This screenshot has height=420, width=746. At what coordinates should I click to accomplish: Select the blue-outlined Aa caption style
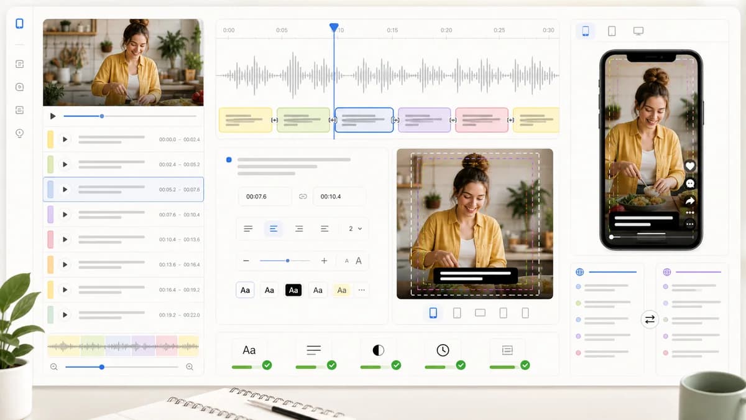[x=246, y=290]
